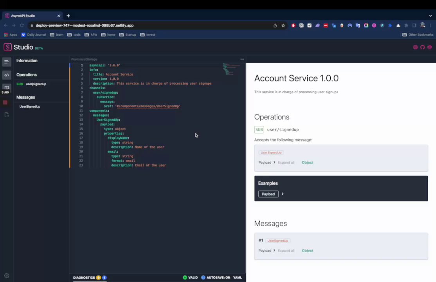The width and height of the screenshot is (436, 282).
Task: Go to Information in navigation
Action: coord(27,61)
